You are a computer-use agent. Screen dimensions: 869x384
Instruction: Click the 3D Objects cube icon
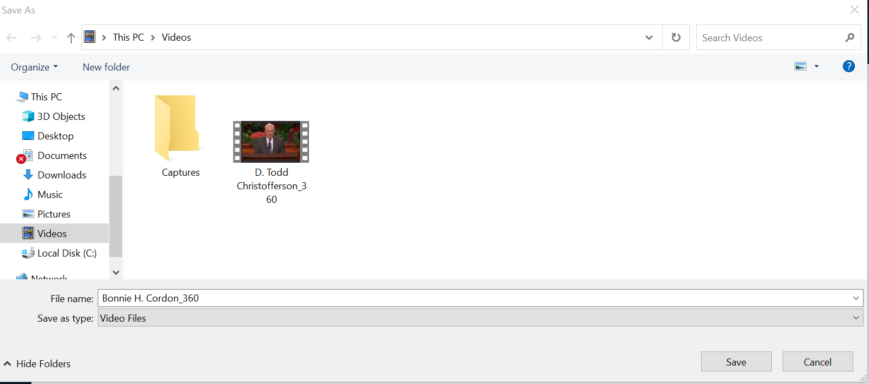28,117
